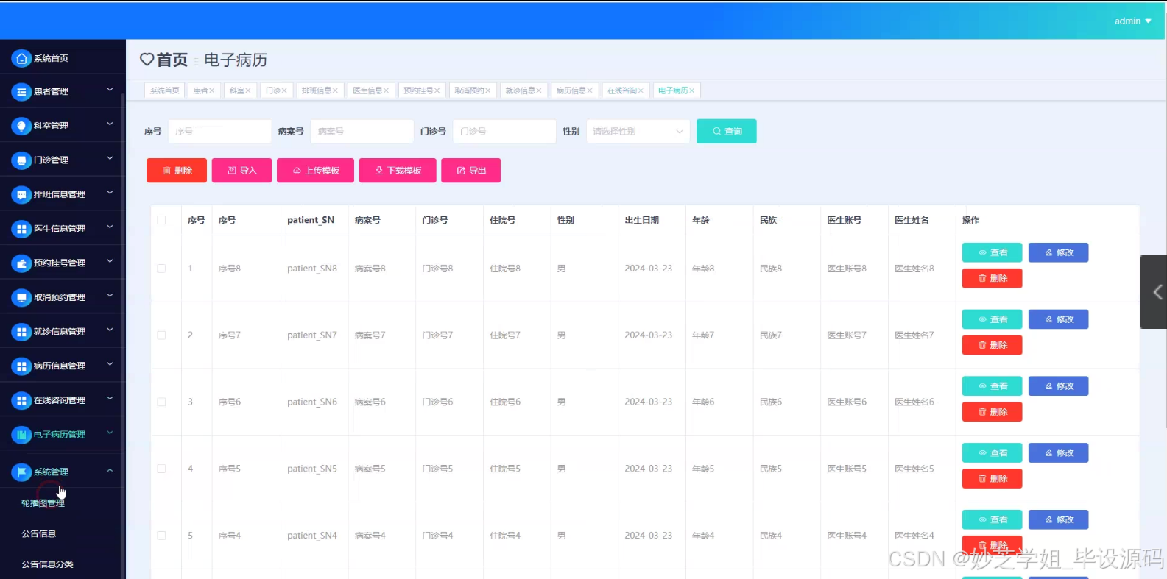Expand the 门诊管理 menu chevron
Viewport: 1167px width, 579px height.
tap(110, 158)
